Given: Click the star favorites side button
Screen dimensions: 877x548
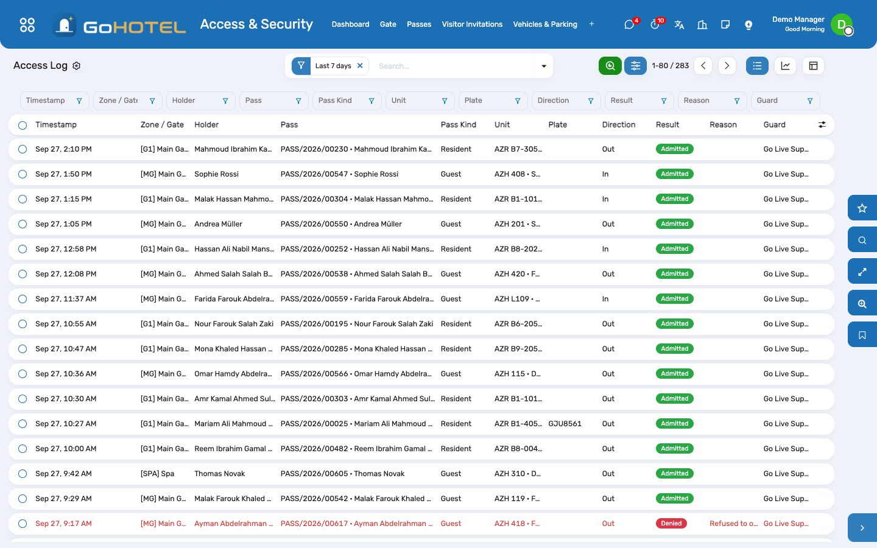Looking at the screenshot, I should [x=862, y=208].
